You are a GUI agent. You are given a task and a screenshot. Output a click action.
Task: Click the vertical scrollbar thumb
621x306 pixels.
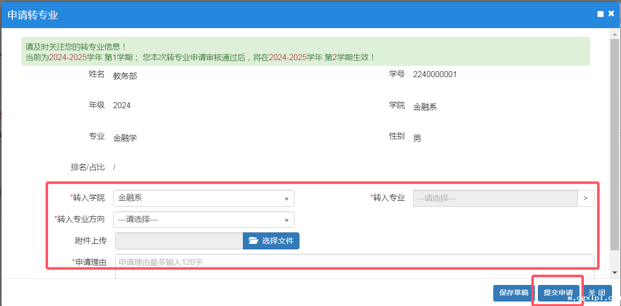(x=614, y=144)
